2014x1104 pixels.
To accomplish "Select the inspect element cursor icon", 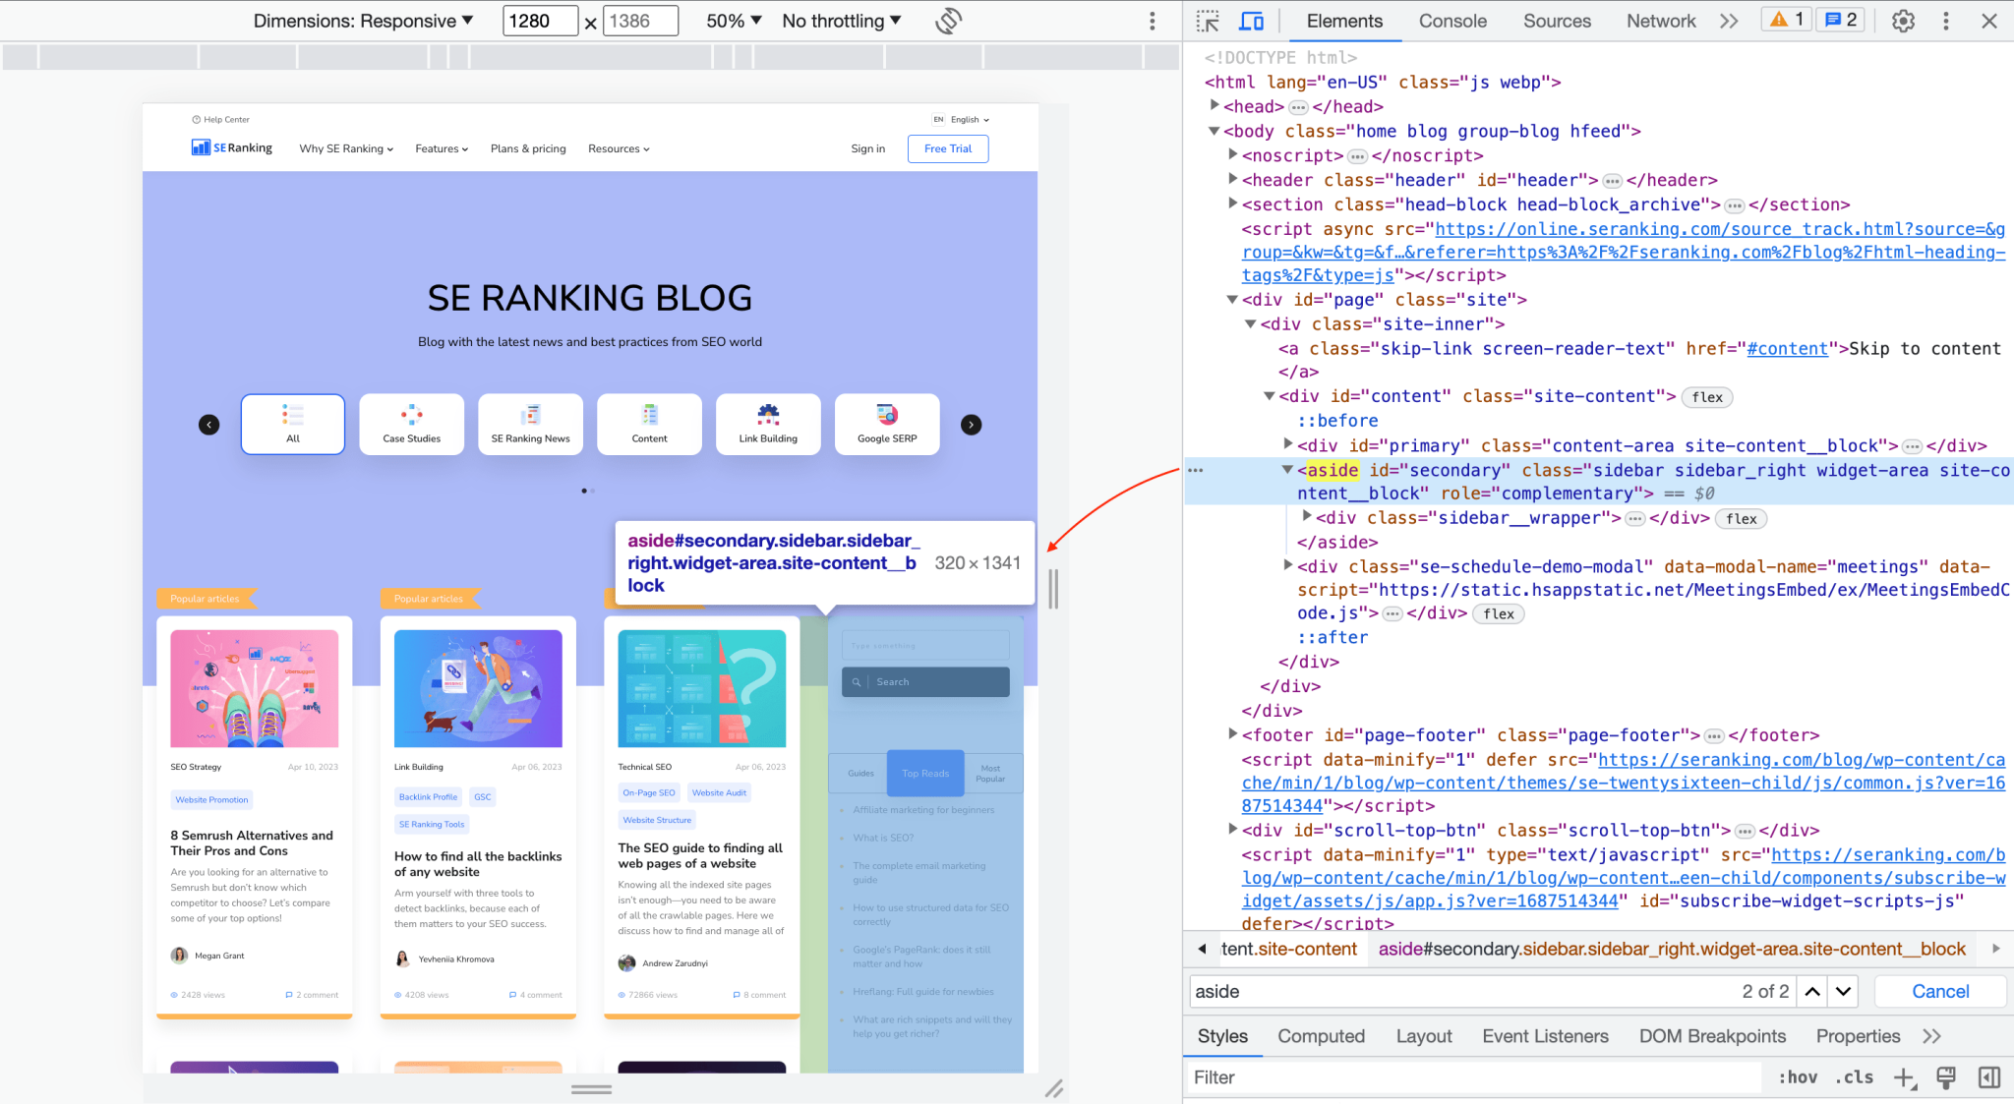I will tap(1208, 20).
